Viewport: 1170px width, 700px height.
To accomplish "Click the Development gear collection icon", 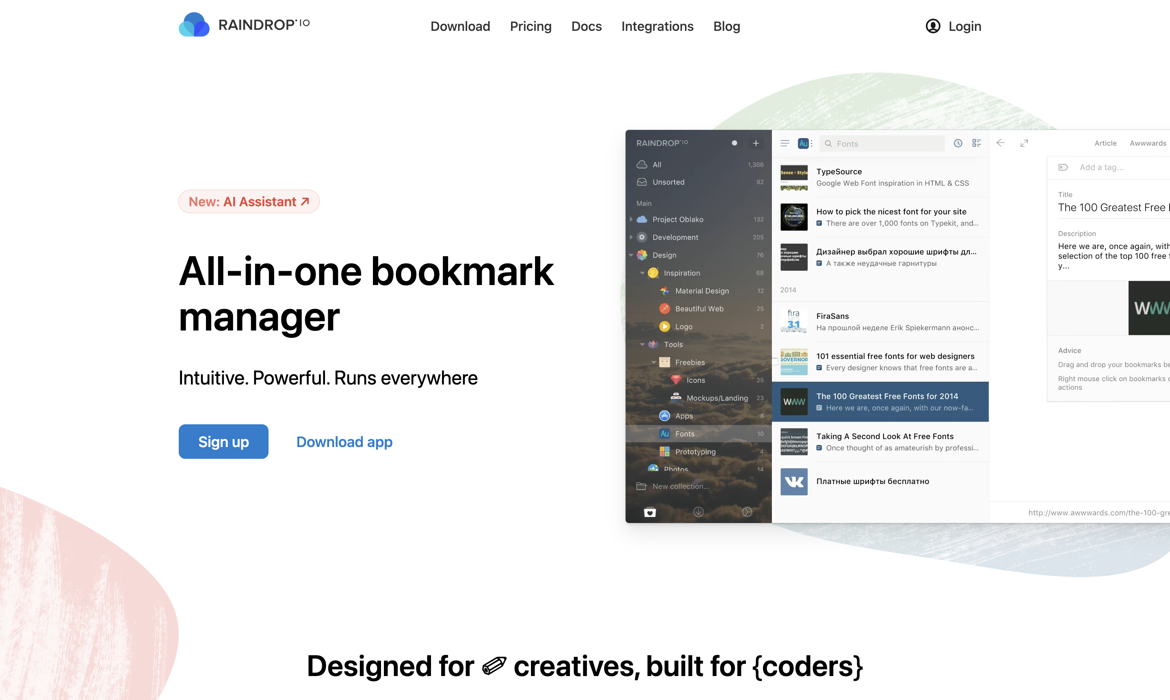I will 642,237.
